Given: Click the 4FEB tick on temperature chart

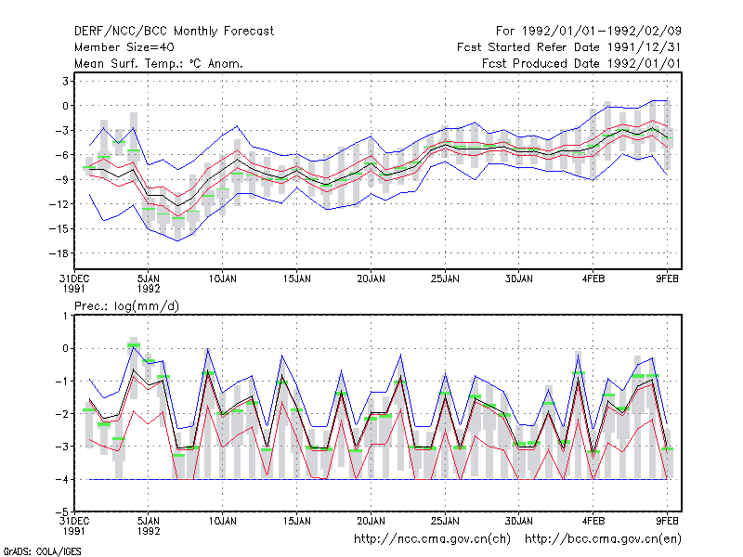Looking at the screenshot, I should click(593, 279).
